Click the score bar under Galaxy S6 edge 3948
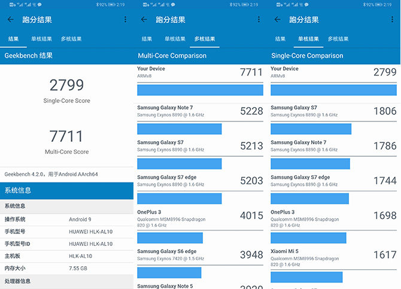Image resolution: width=401 pixels, height=289 pixels. 169,273
